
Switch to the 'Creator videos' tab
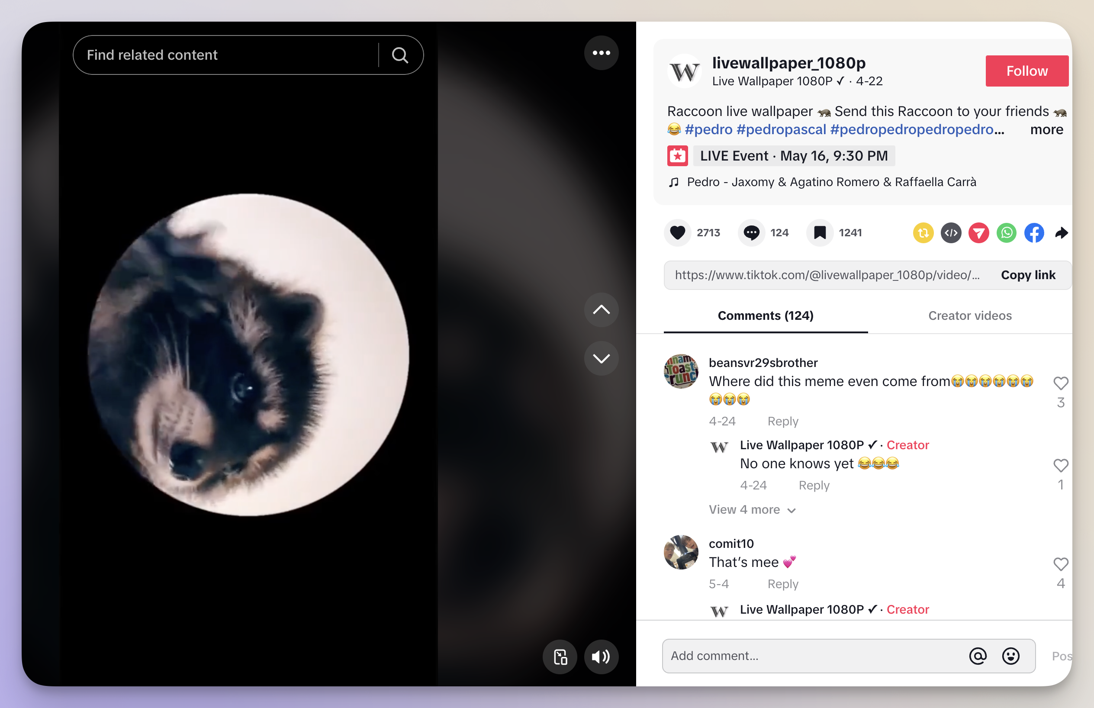[x=970, y=315]
